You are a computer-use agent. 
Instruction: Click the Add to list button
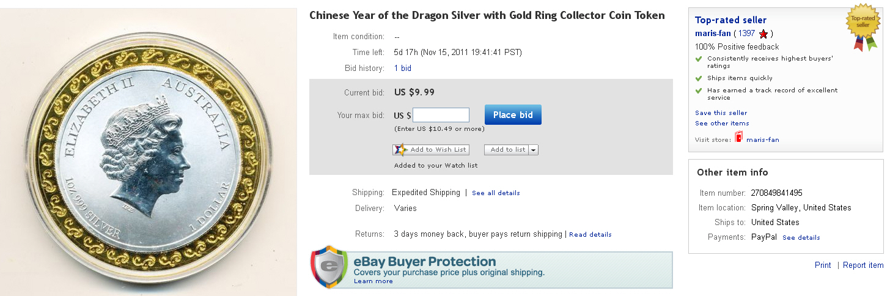507,150
